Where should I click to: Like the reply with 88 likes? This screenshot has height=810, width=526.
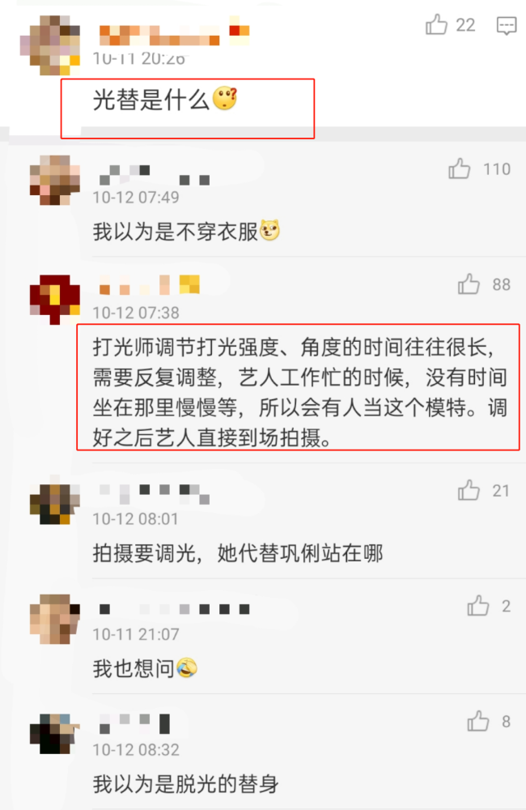pos(469,283)
